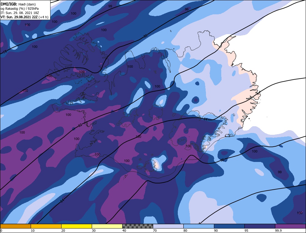Click the '90' legend scale value
This screenshot has width=306, height=233.
(216, 231)
